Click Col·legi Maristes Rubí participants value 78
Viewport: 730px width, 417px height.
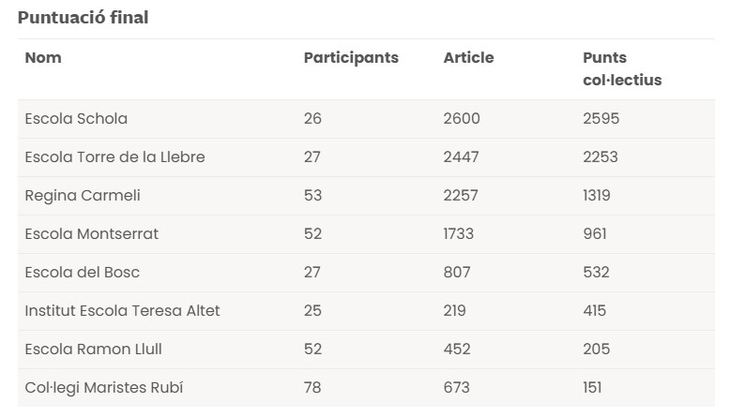(312, 387)
